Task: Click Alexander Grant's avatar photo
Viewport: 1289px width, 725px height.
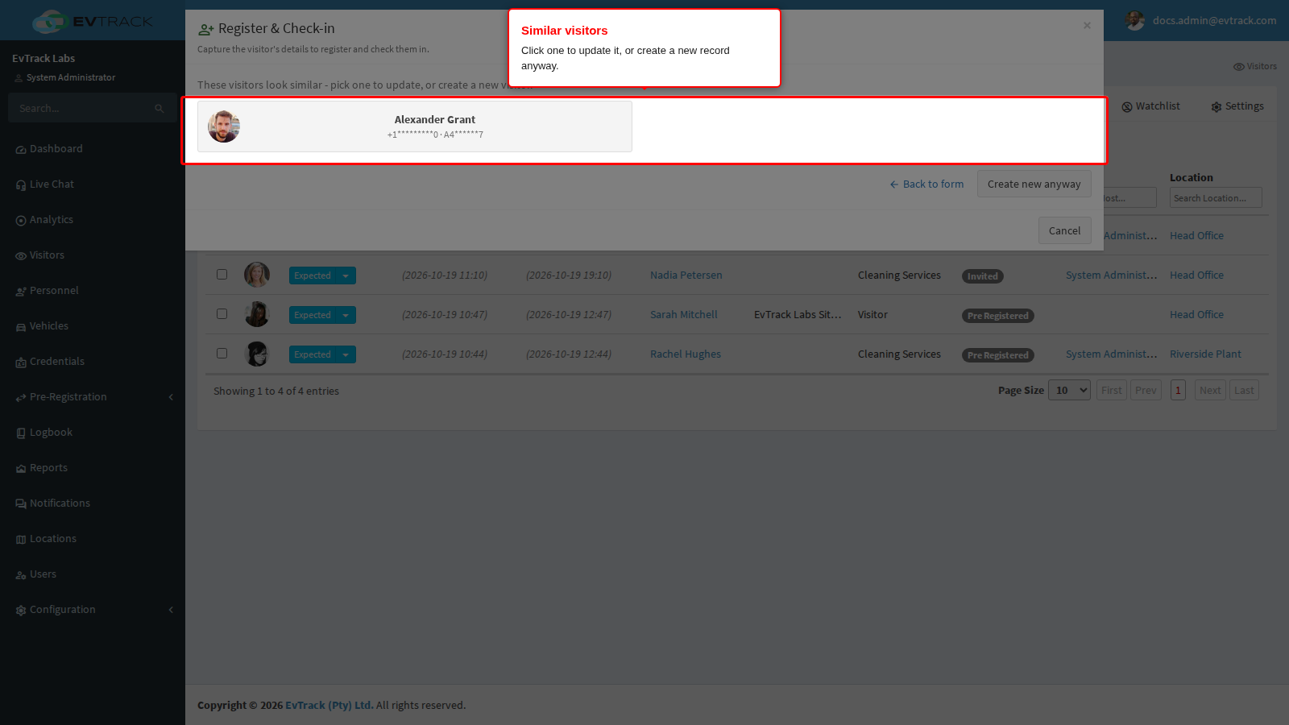Action: (x=224, y=126)
